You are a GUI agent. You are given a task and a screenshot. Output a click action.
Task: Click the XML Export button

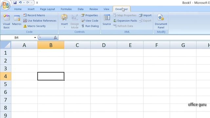145,21
